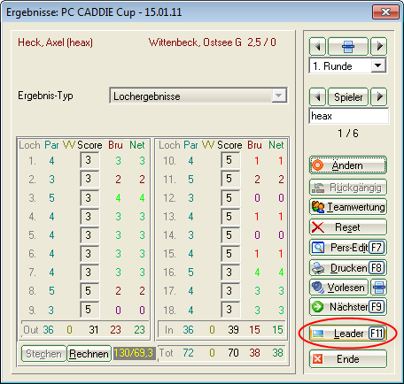Click score field for hole 5
404x384 pixels.
[x=89, y=234]
